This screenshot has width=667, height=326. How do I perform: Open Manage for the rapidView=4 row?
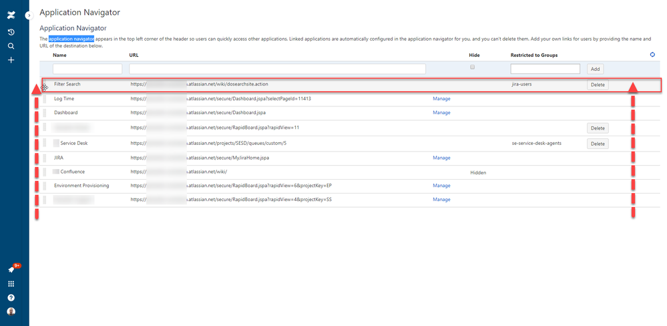[x=441, y=199]
